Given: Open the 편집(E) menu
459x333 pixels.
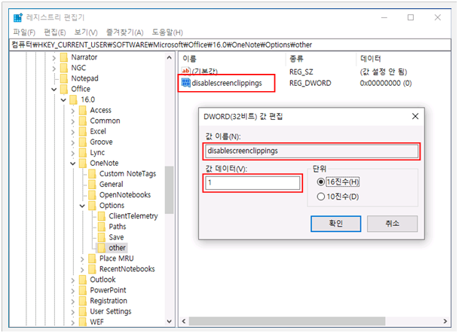Looking at the screenshot, I should [55, 32].
